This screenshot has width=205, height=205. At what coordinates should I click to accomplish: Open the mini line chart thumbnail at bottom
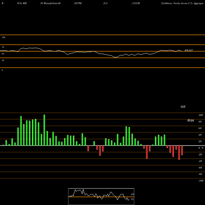coord(101,196)
